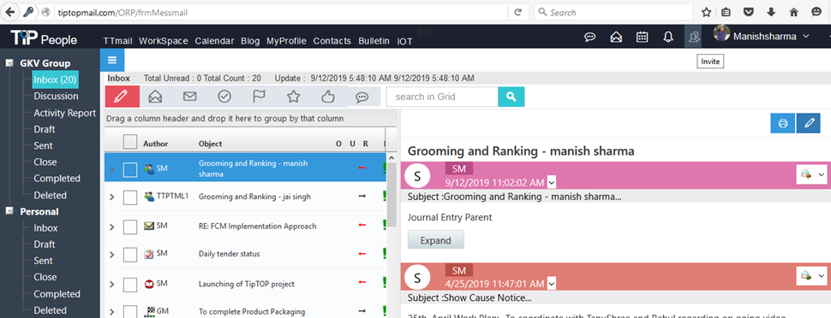The image size is (831, 318).
Task: Check Grooming and Ranking - jai singh row
Action: pyautogui.click(x=130, y=197)
